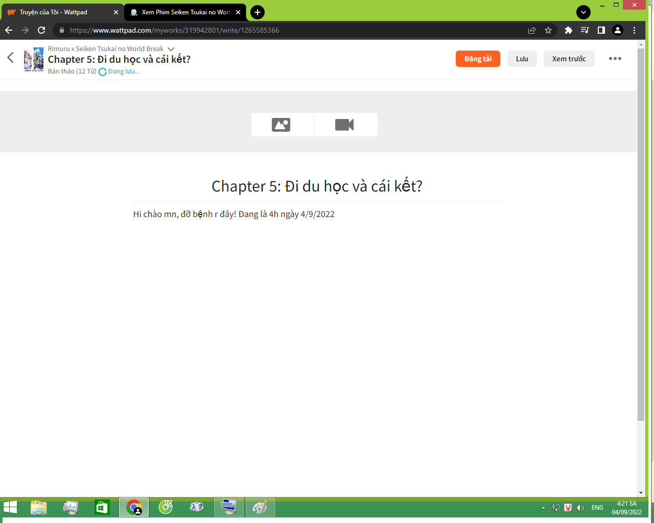The height and width of the screenshot is (523, 654).
Task: Bookmark this page with the star
Action: pos(548,30)
